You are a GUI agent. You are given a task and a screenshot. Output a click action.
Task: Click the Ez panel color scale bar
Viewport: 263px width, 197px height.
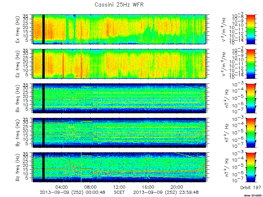251,64
